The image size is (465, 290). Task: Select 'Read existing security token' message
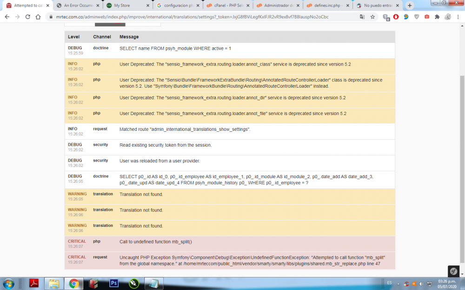(x=166, y=145)
